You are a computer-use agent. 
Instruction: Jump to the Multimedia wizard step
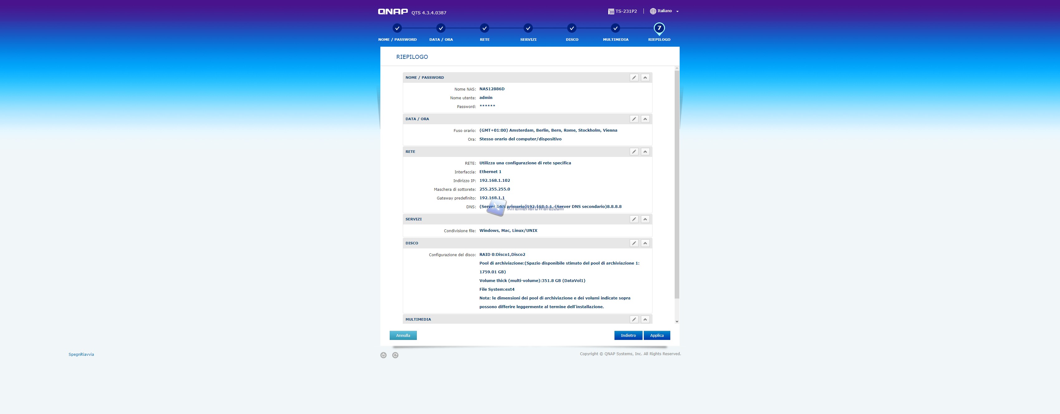point(615,28)
